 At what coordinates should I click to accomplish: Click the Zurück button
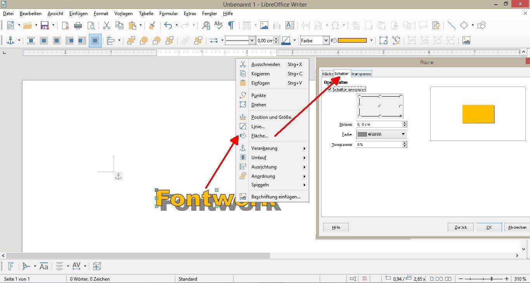pyautogui.click(x=461, y=227)
